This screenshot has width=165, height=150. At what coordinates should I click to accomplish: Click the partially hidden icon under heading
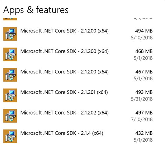[x=10, y=19]
